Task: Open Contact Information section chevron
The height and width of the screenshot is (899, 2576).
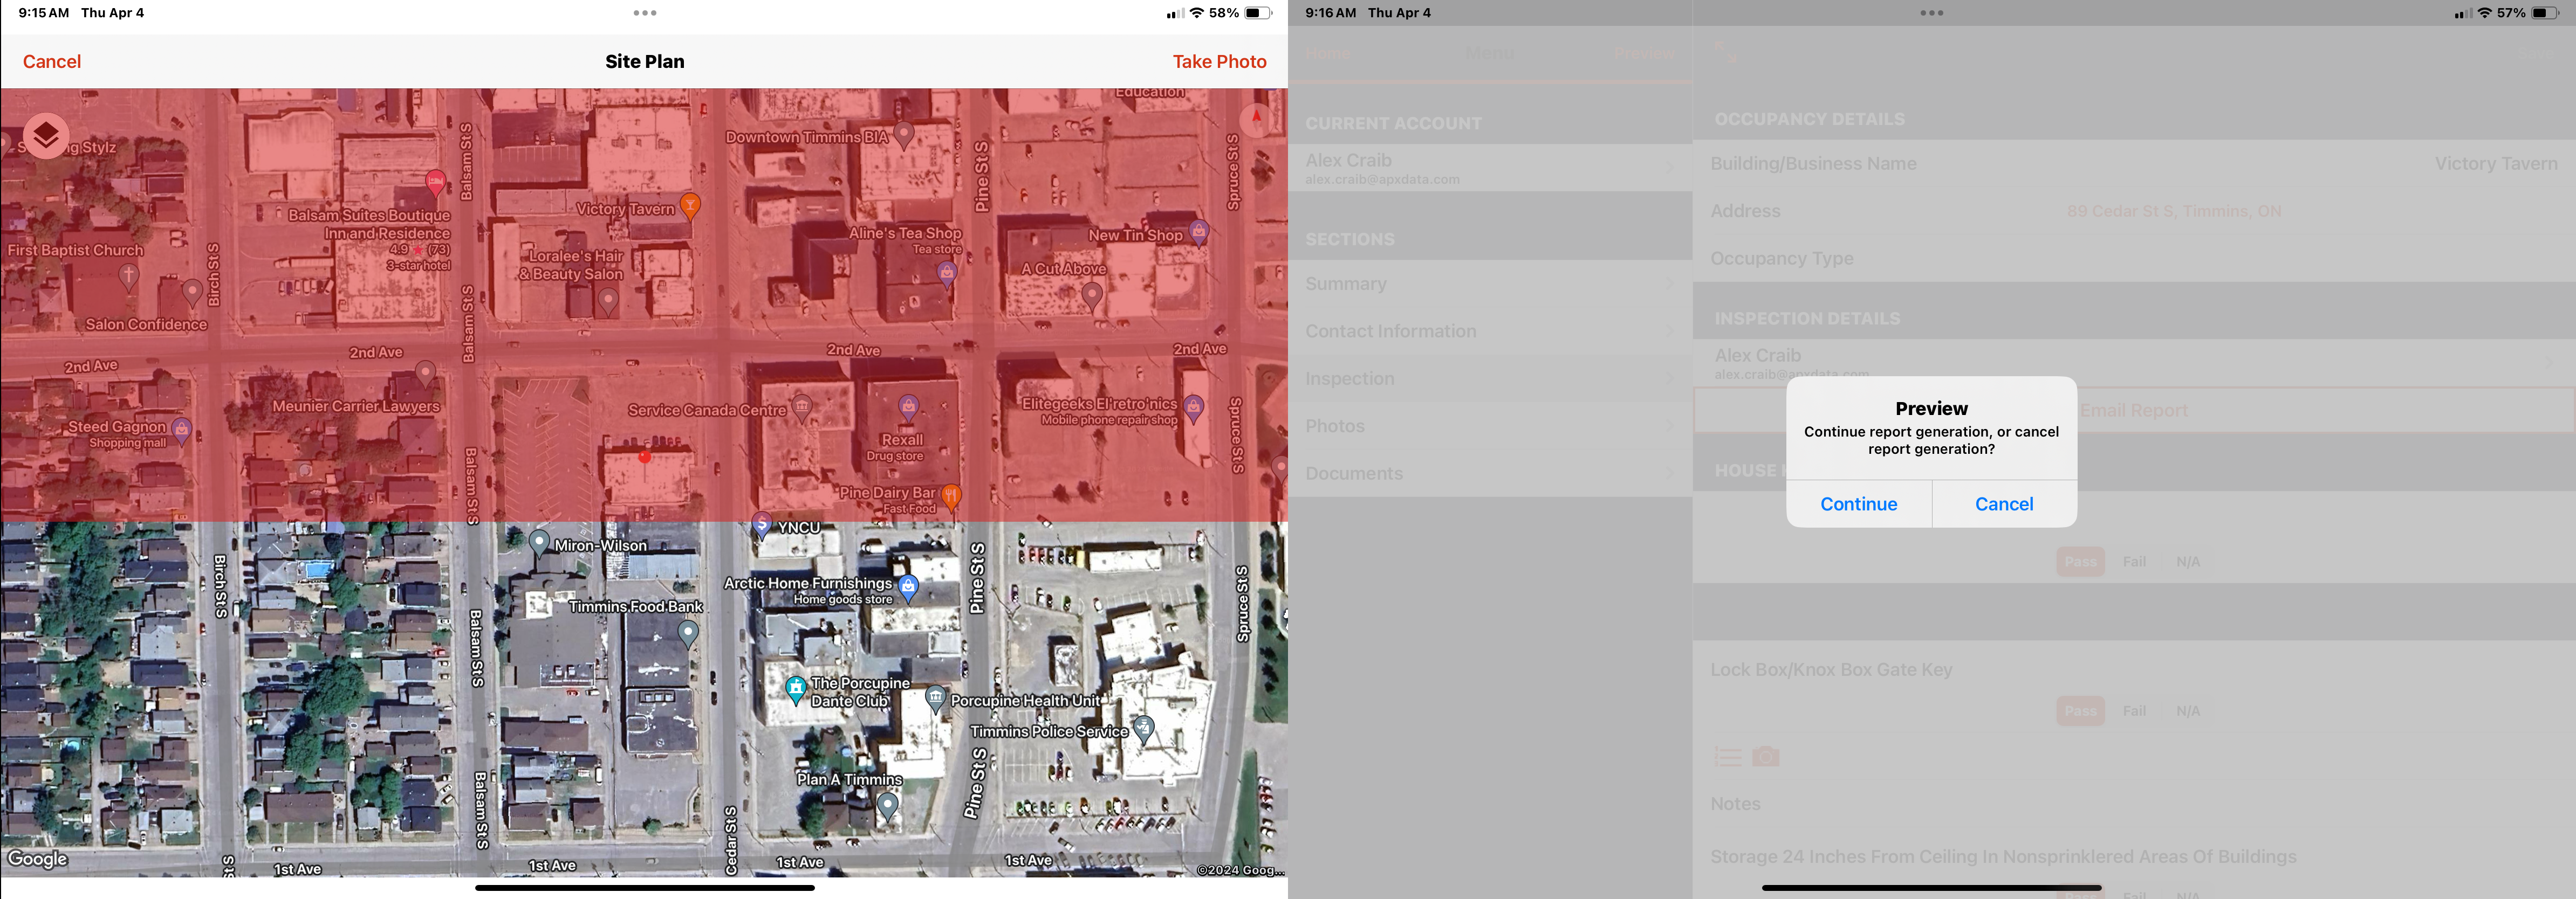Action: click(x=1669, y=330)
